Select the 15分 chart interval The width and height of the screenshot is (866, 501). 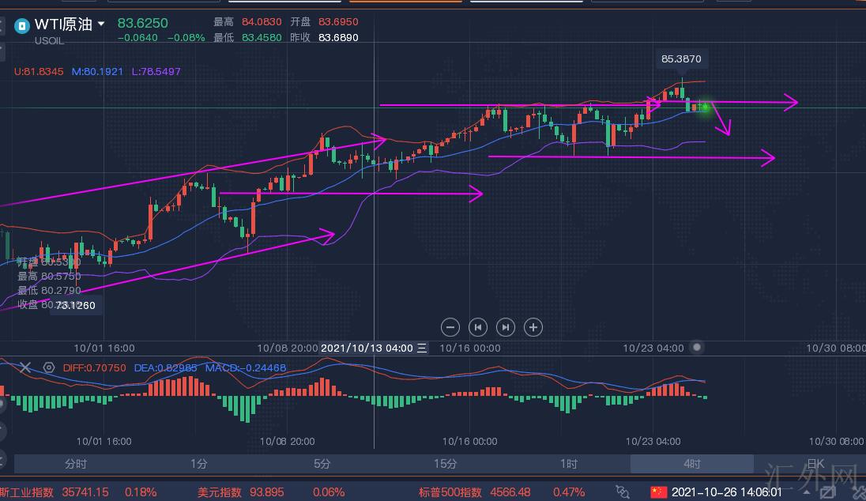[x=445, y=464]
